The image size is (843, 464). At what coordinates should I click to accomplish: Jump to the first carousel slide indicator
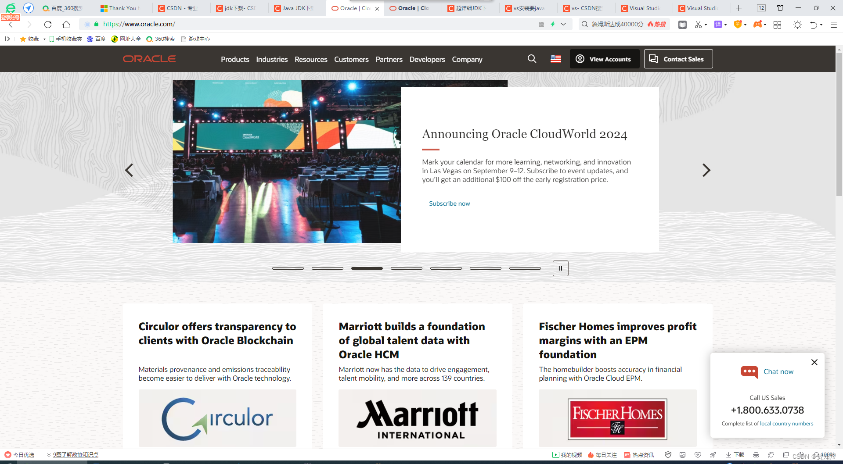click(x=288, y=268)
